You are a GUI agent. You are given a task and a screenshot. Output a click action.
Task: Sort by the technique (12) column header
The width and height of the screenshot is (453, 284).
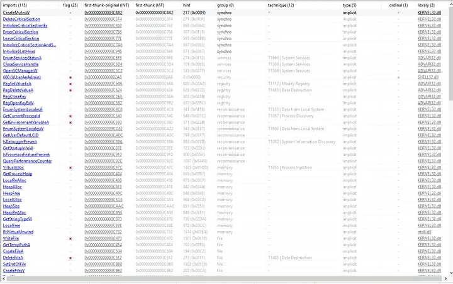(x=281, y=5)
